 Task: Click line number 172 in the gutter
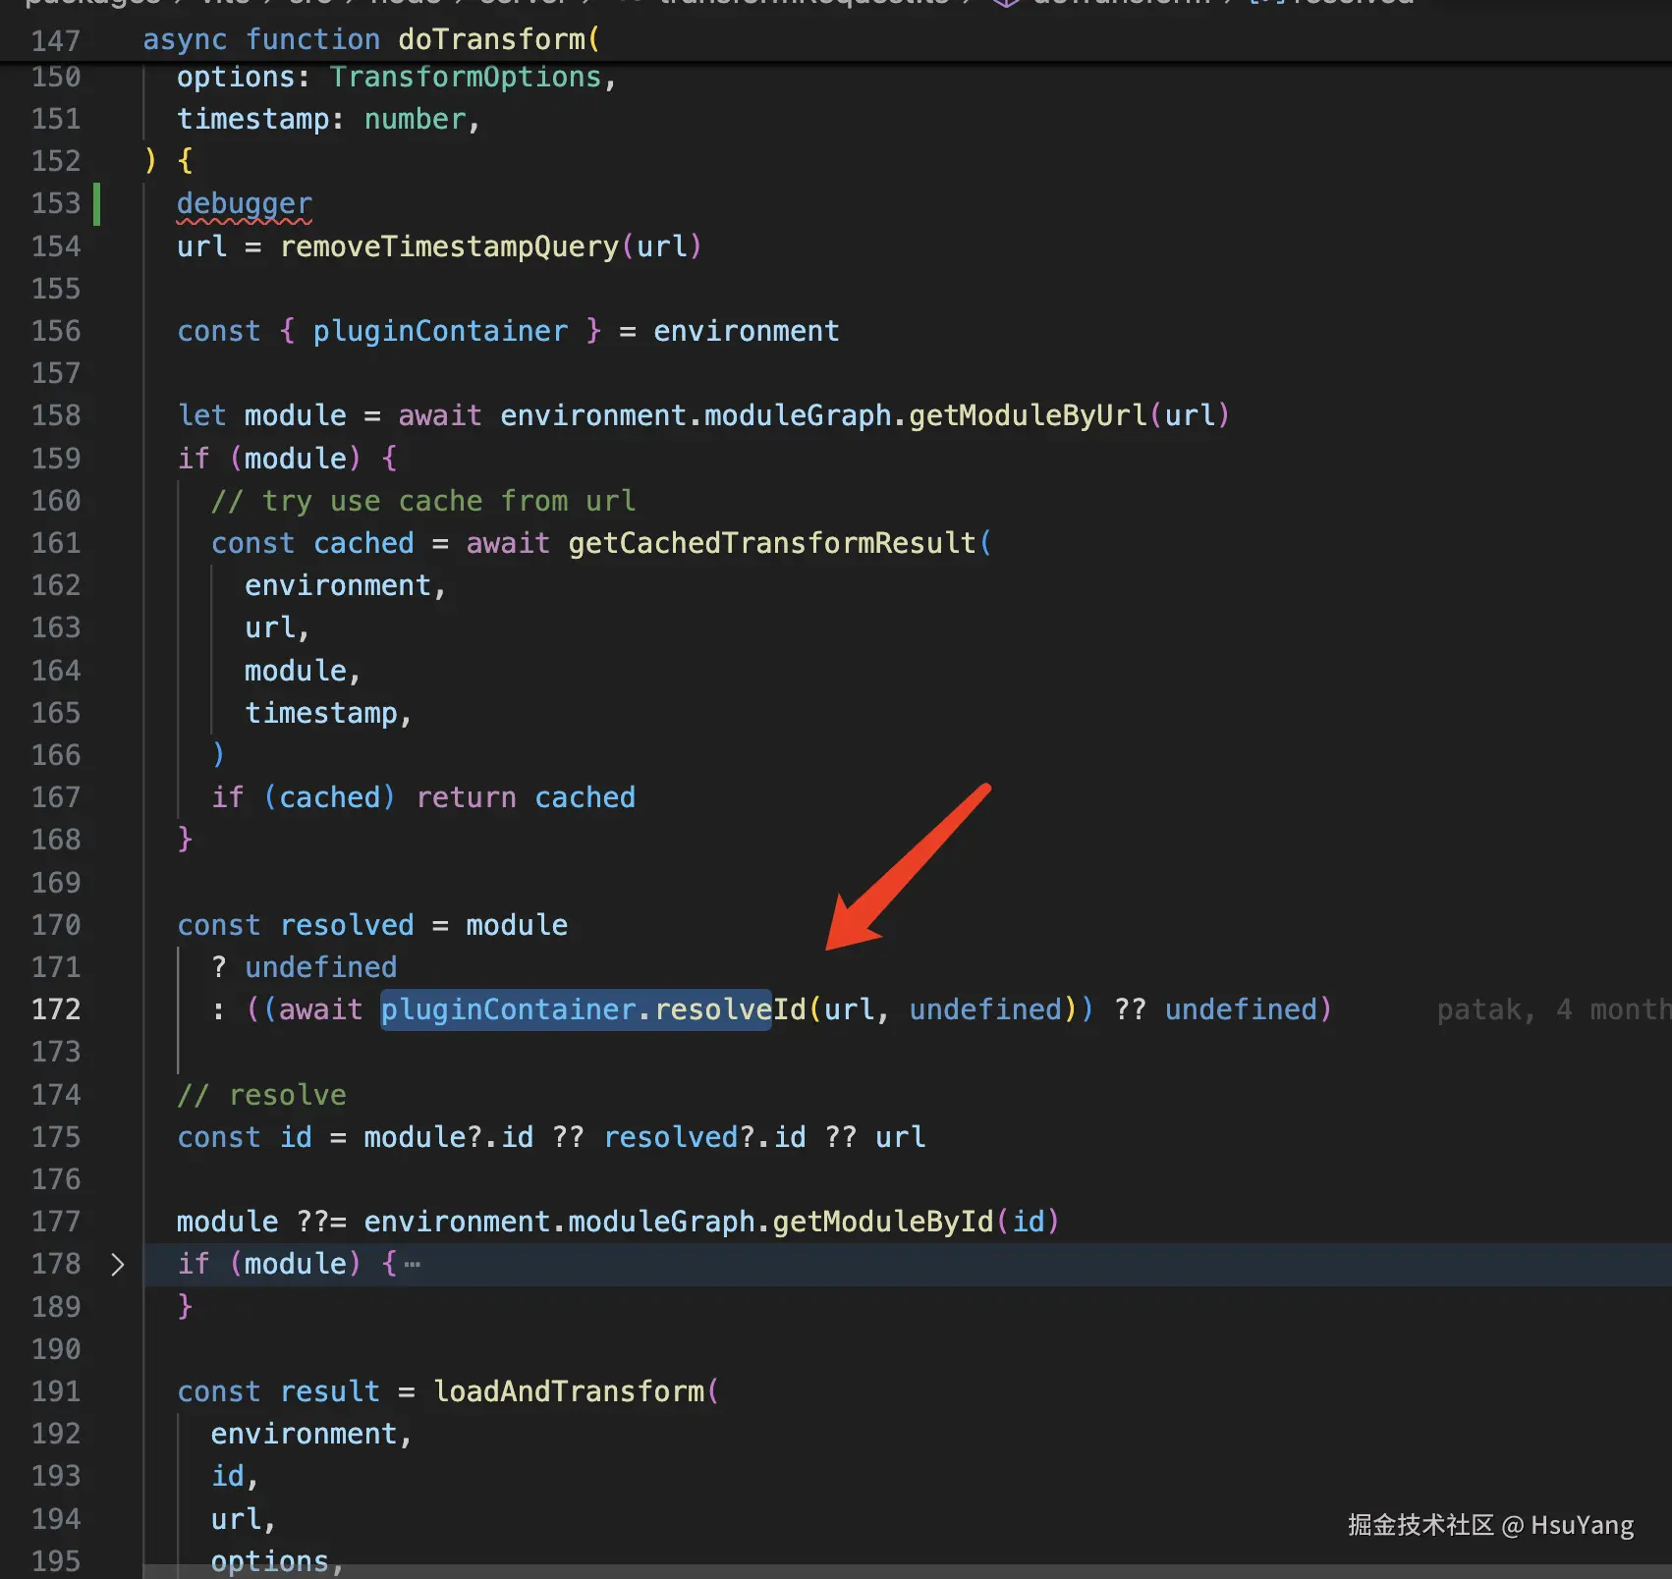(x=56, y=1009)
